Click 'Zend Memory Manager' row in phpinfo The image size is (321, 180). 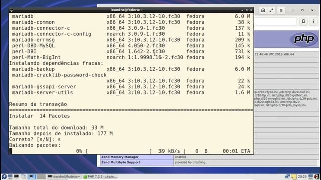coord(209,157)
